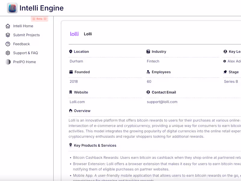Click the Overview flame icon

(71, 111)
